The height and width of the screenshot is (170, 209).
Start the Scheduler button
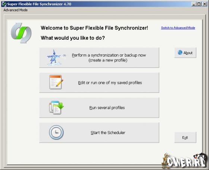99,133
